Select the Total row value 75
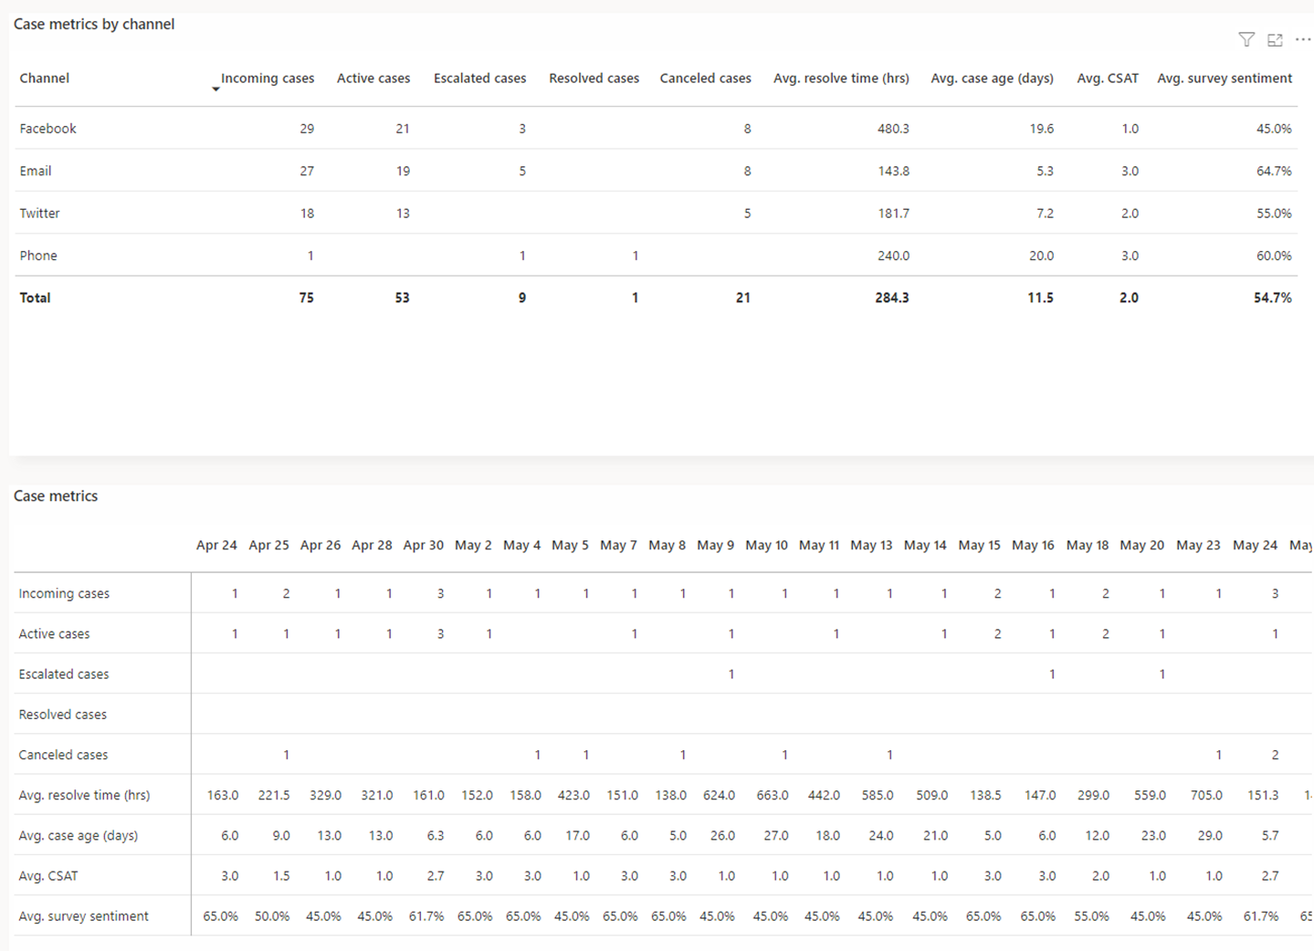This screenshot has width=1314, height=951. tap(306, 298)
